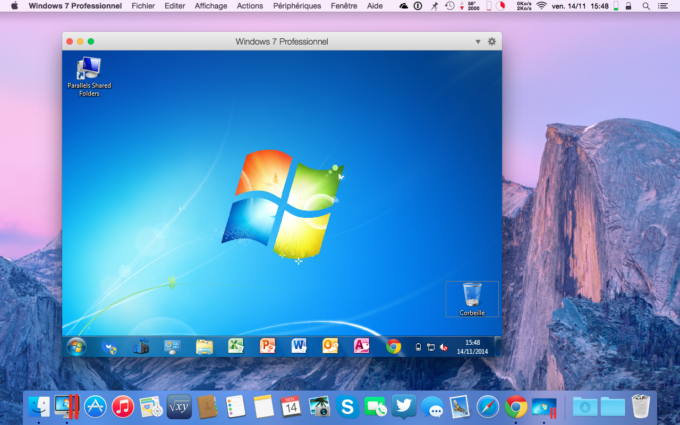Open Skype from the macOS Dock
Screen dimensions: 680x425
click(347, 407)
